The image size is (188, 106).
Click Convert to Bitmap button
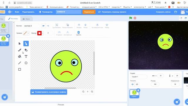click(x=49, y=92)
